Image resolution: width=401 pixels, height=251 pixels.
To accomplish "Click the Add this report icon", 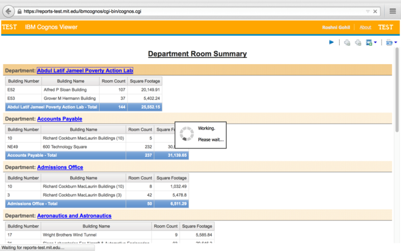I will pos(369,42).
